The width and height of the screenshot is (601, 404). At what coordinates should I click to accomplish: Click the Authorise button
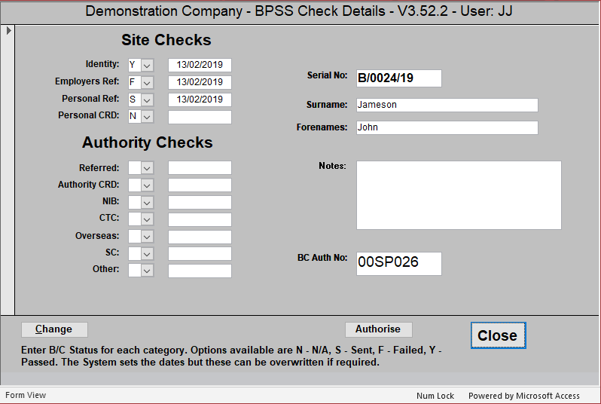(378, 329)
